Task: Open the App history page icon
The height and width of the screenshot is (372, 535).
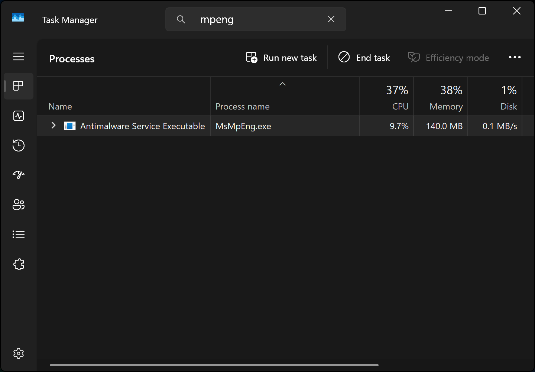Action: point(19,146)
